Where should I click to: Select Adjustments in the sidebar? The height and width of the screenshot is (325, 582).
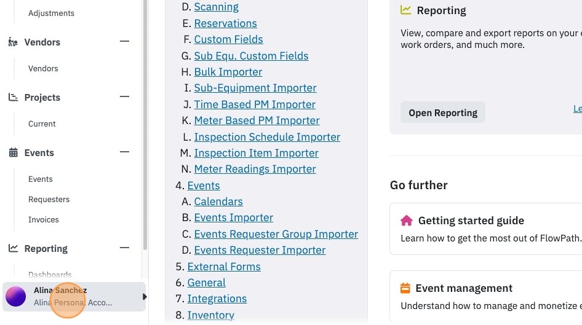point(51,14)
